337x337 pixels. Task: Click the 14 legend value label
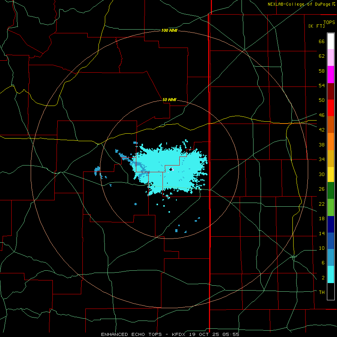coord(322,233)
